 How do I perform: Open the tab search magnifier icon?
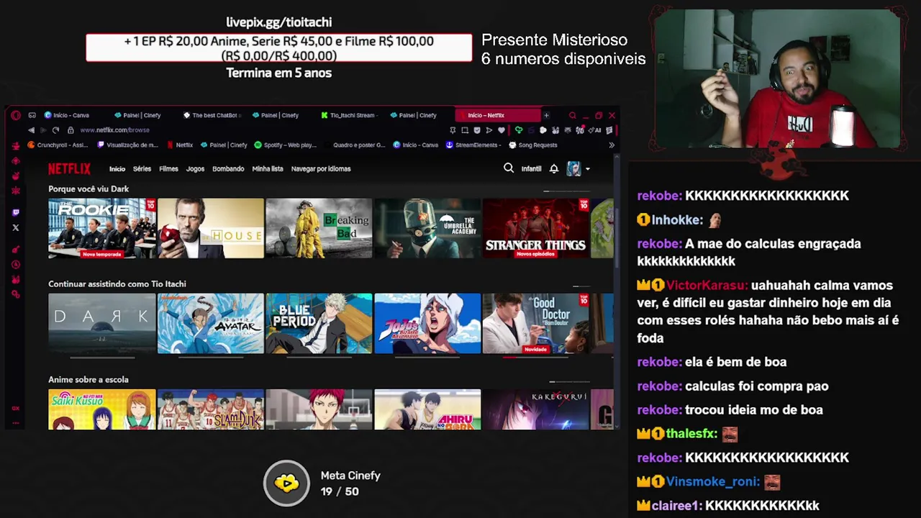tap(573, 115)
